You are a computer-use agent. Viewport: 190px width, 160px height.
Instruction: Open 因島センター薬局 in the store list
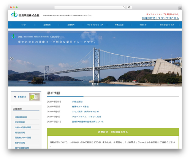click(23, 138)
